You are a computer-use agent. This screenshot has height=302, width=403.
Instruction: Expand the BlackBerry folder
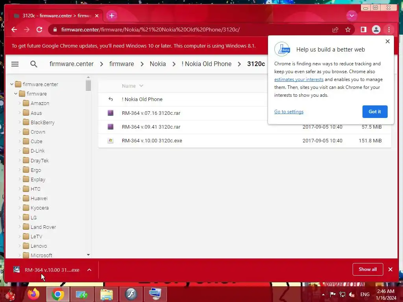click(x=20, y=122)
